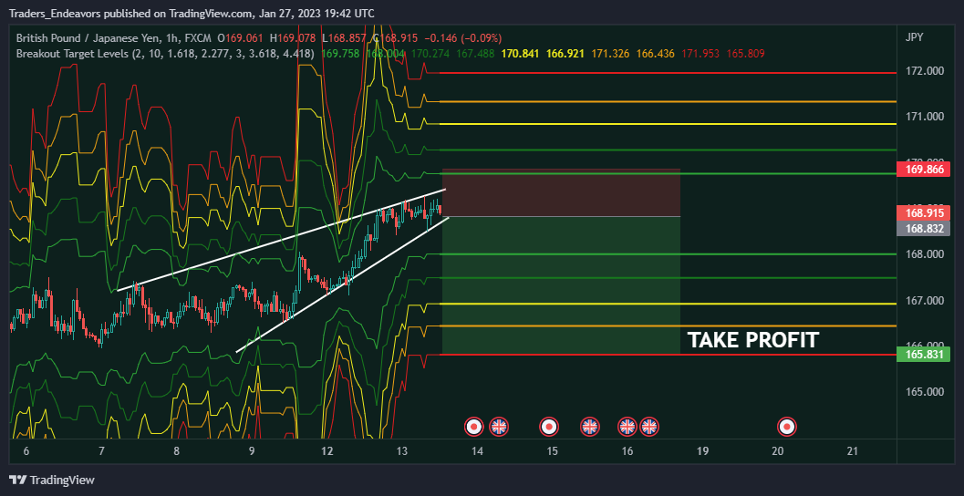Select the TAKE PROFIT text annotation

tap(752, 340)
